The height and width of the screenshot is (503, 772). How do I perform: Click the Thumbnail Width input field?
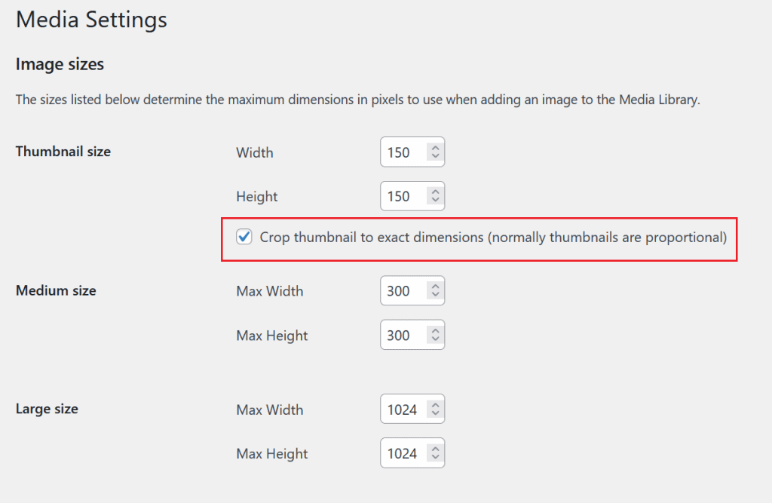403,152
